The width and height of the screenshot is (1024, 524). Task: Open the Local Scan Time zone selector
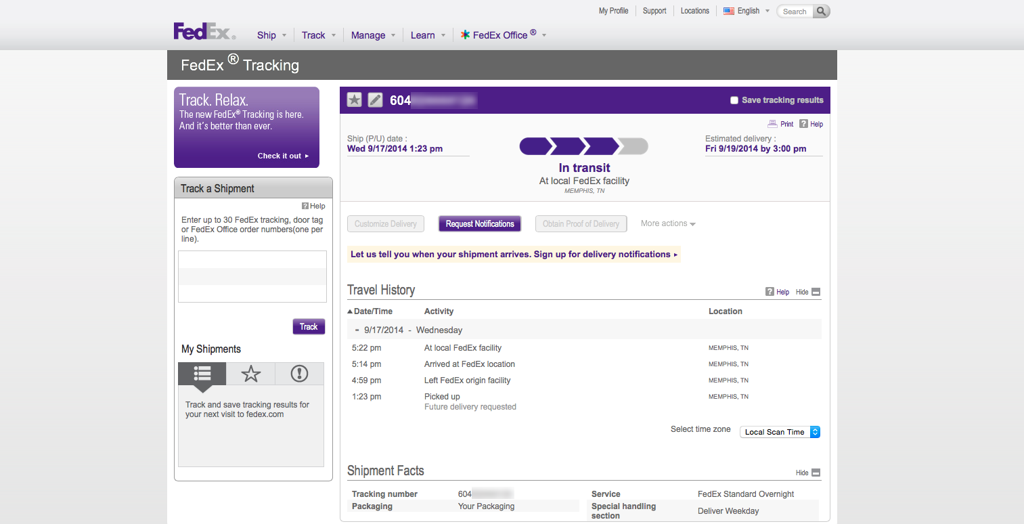(780, 432)
